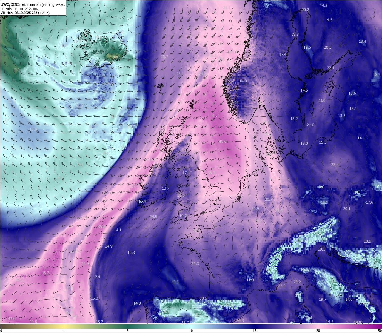Click the 20.2 value label
382x333 pixels.
pos(305,10)
